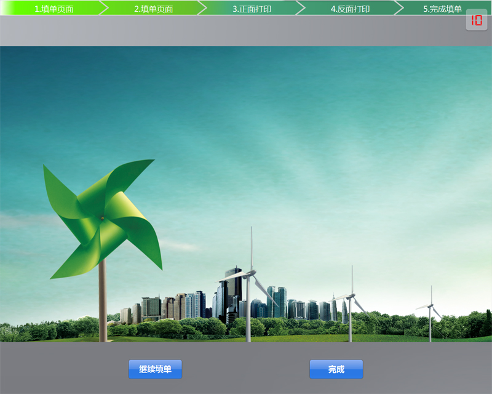Viewport: 492px width, 394px height.
Task: Click the chevron between steps 2 and 3
Action: point(202,8)
